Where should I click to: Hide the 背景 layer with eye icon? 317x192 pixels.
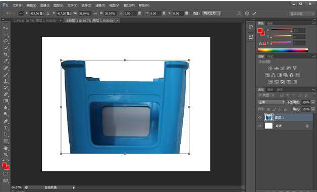point(260,126)
